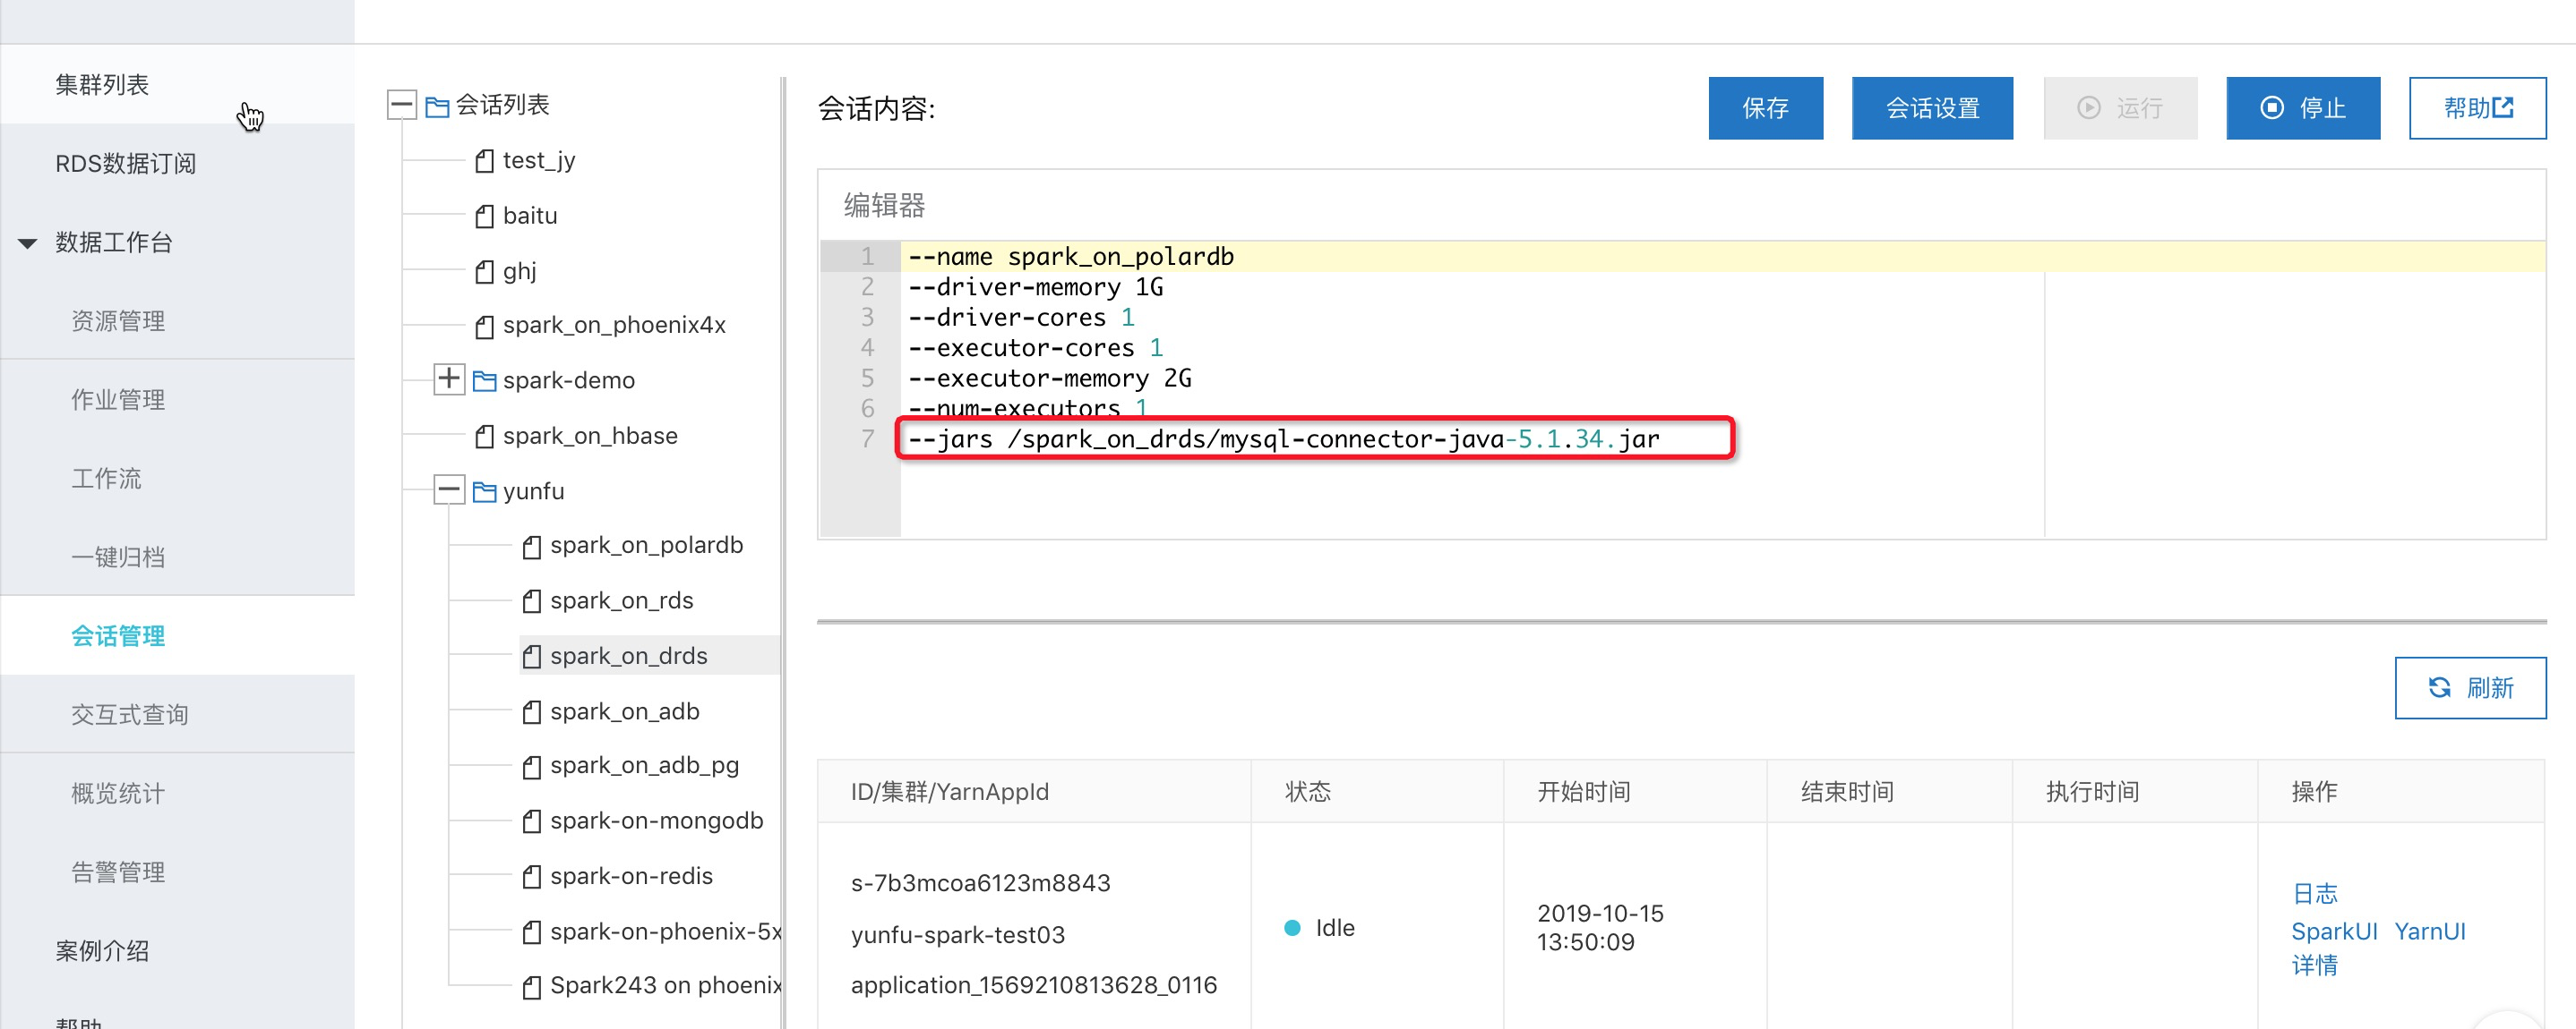Viewport: 2576px width, 1029px height.
Task: Expand the spark-demo folder with plus box
Action: click(x=449, y=379)
